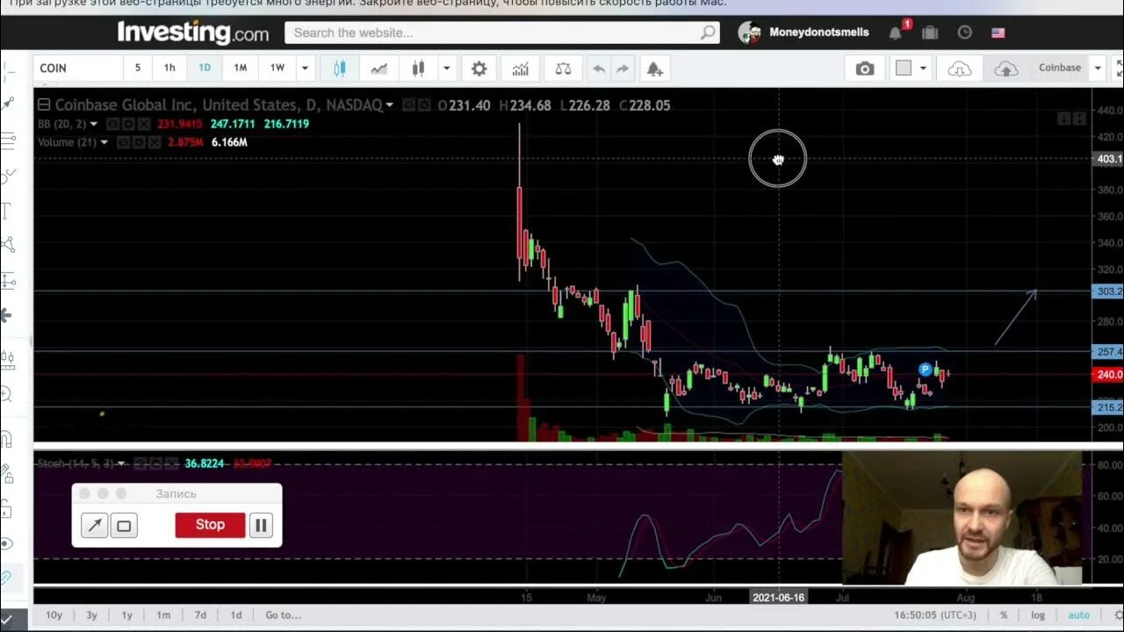Viewport: 1124px width, 632px height.
Task: Open the square layout dropdown arrow
Action: pos(922,68)
